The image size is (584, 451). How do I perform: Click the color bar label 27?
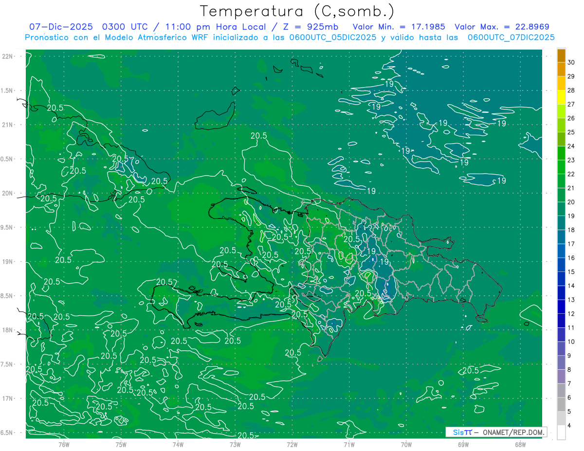[571, 104]
